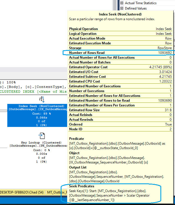Click the Key Lookup Cost: 0 % label
Screen dimensions: 175x205
coord(42,150)
